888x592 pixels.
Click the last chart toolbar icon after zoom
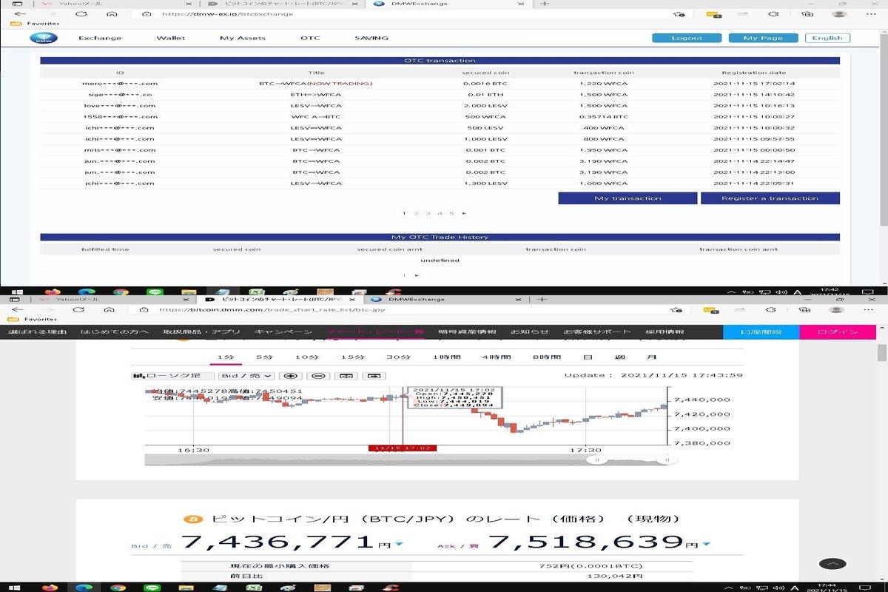374,376
